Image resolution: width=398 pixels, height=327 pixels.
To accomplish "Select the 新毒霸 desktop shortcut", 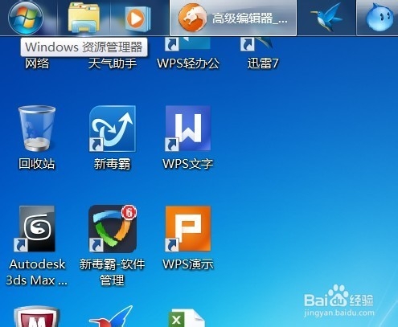I will coord(113,129).
